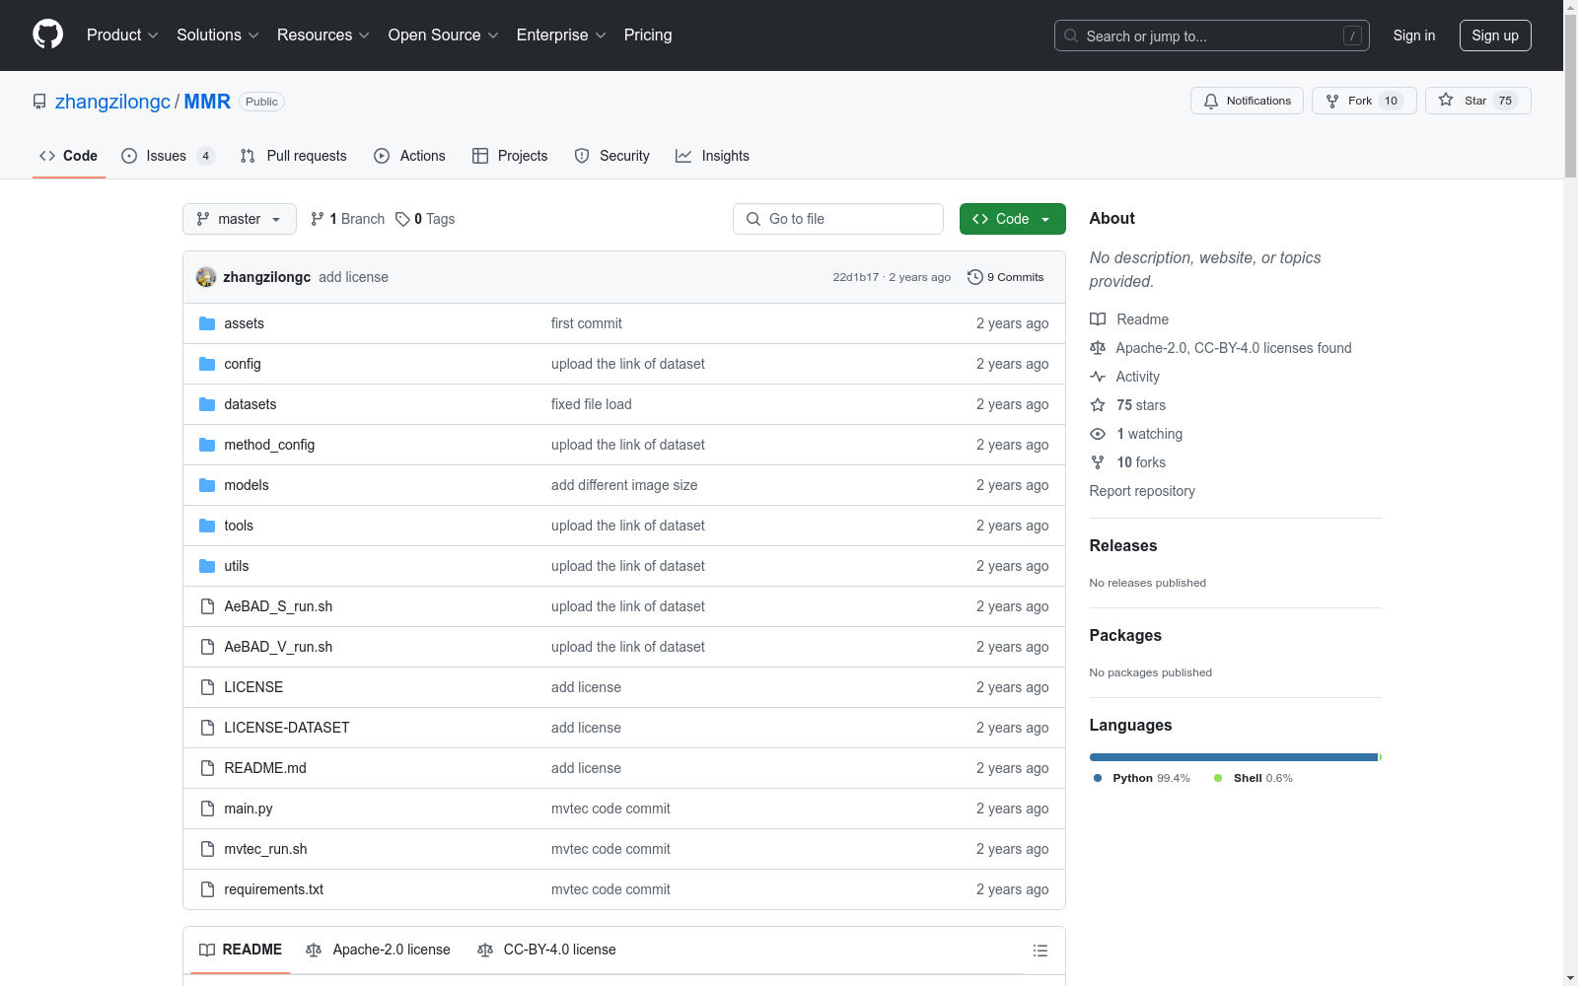Click the utils folder icon
This screenshot has height=986, width=1578.
tap(207, 566)
